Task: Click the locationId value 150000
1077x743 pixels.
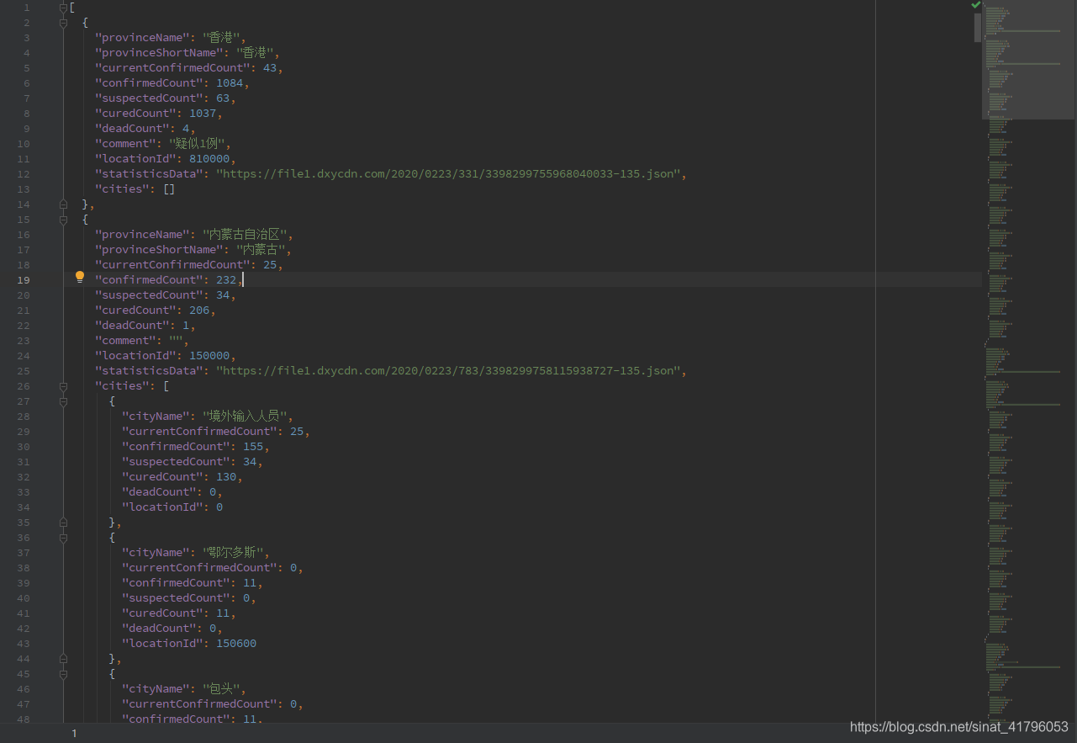Action: [209, 356]
